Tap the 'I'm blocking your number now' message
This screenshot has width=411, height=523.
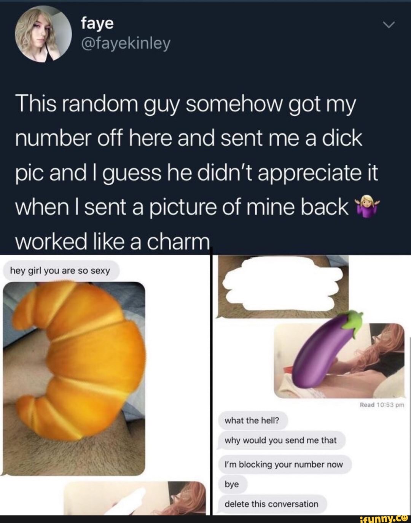click(284, 464)
